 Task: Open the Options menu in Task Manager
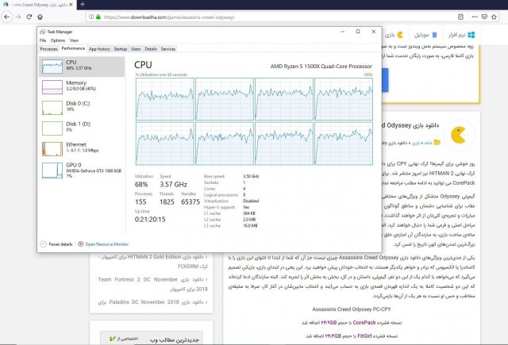58,40
